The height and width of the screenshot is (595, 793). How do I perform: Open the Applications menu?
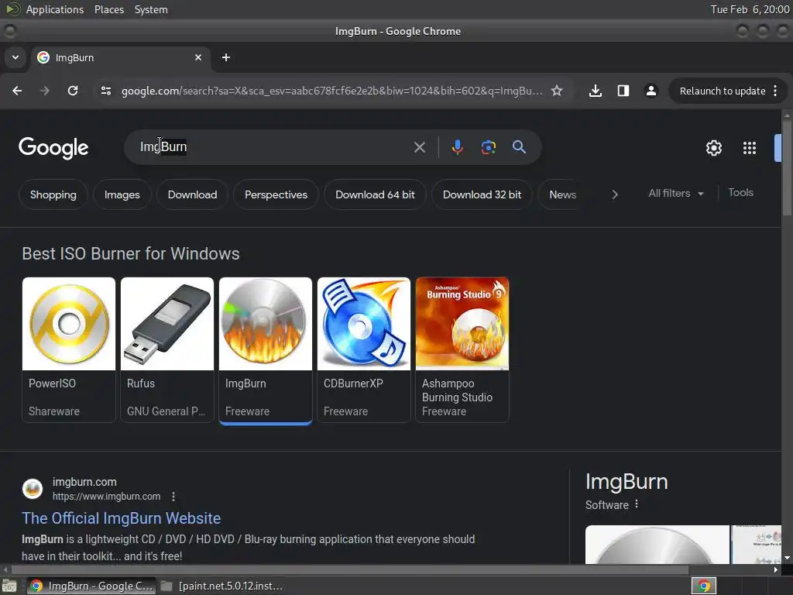click(55, 9)
